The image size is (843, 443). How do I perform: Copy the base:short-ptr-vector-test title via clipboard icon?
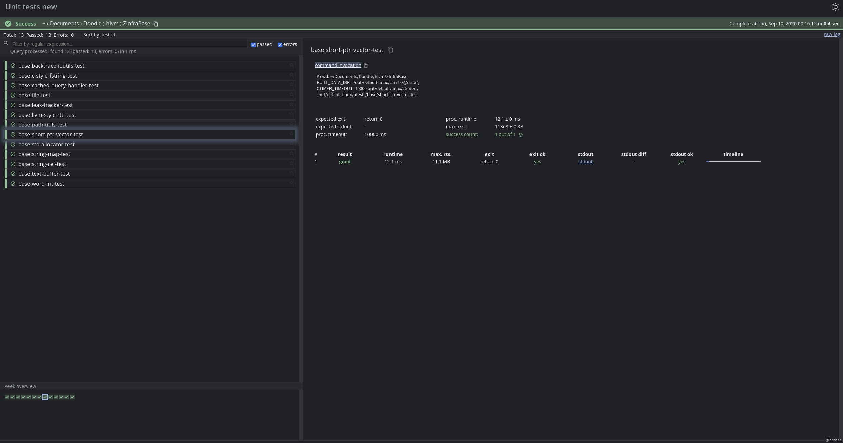(x=390, y=50)
